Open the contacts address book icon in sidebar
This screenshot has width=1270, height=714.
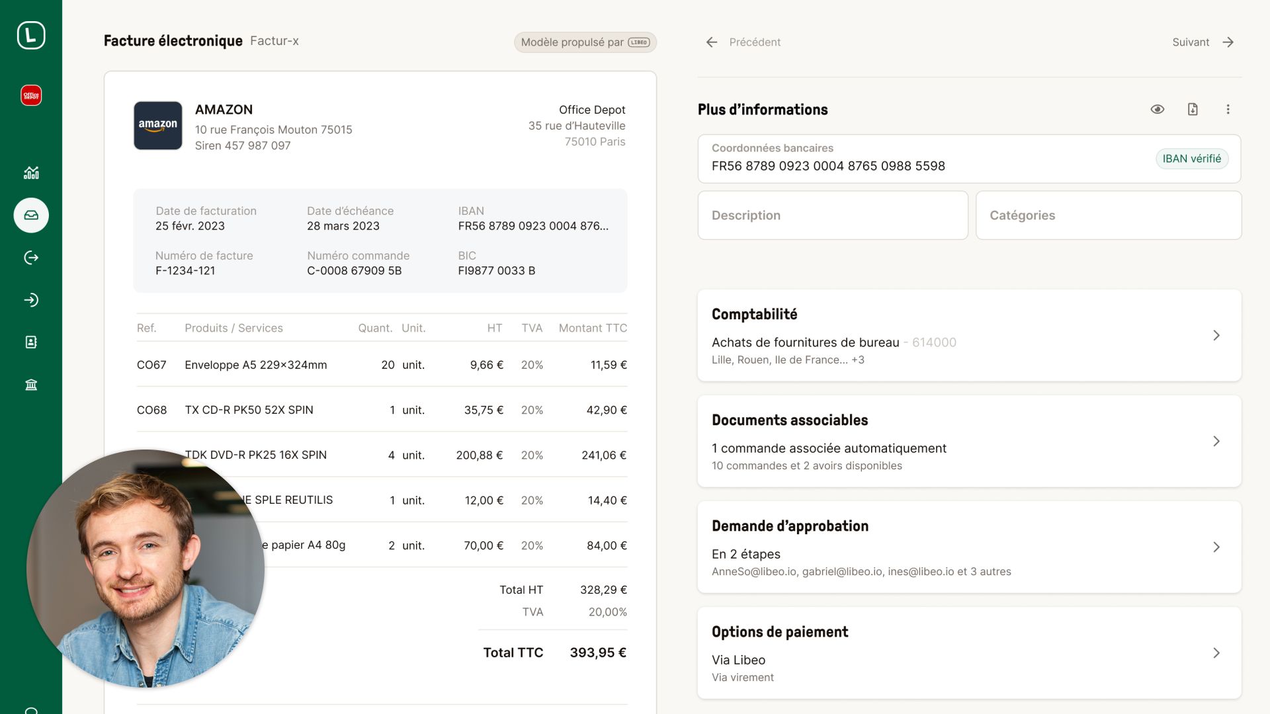[31, 342]
